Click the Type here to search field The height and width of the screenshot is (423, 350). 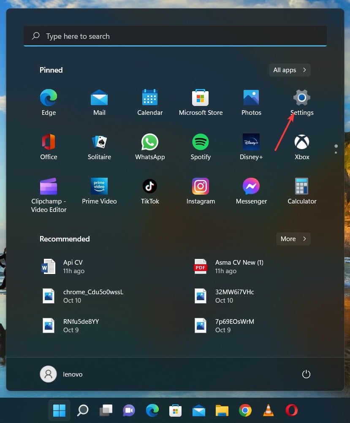(x=175, y=36)
